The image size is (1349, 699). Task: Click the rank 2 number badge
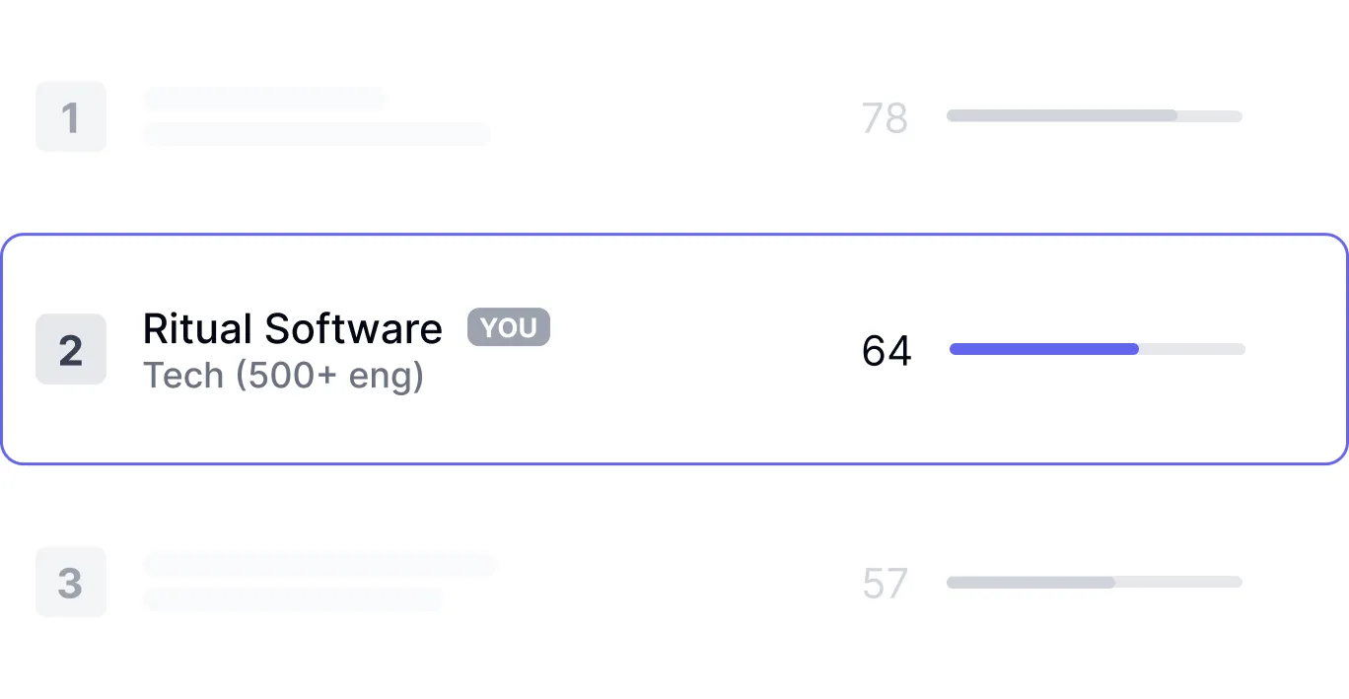(71, 350)
